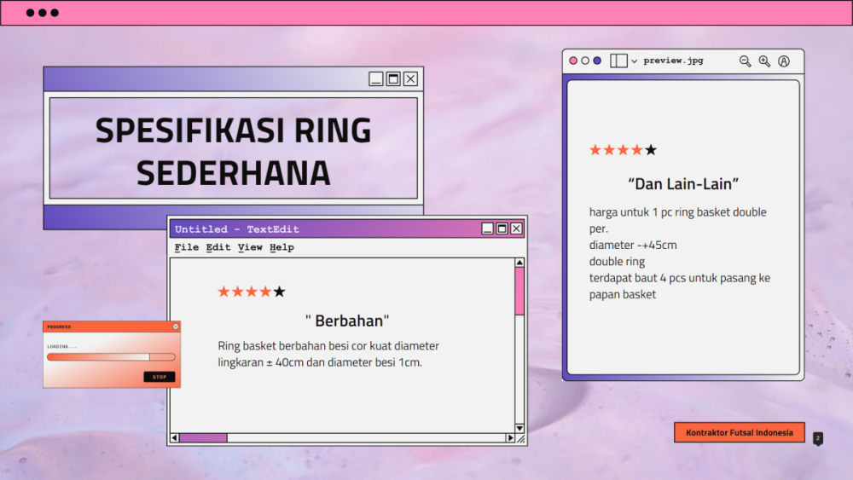Open the View menu in TextEdit

[250, 247]
